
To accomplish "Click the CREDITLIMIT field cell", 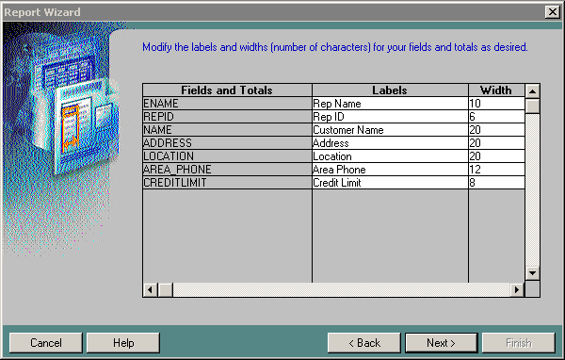I will [x=227, y=183].
